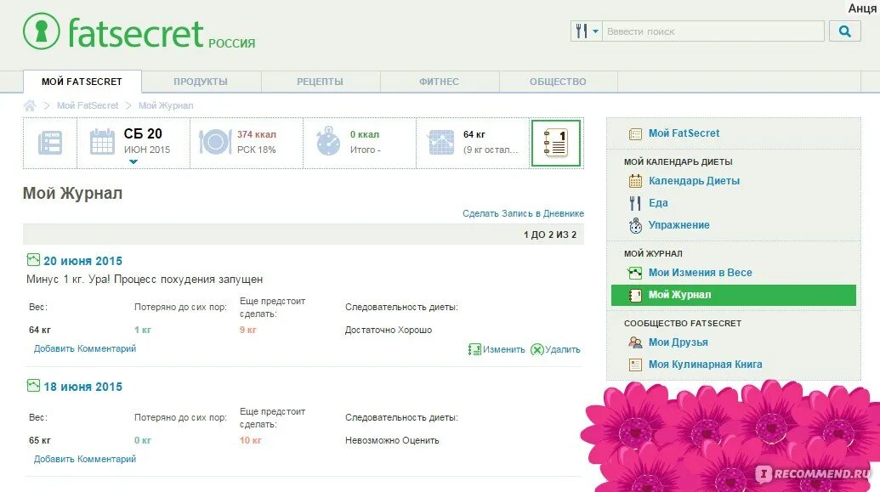
Task: Open the 20 июня 2015 journal entry
Action: click(x=83, y=261)
